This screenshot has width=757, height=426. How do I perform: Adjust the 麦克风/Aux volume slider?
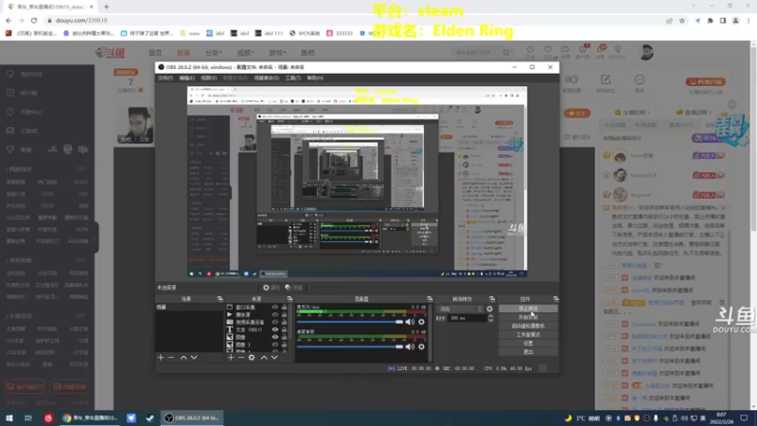pyautogui.click(x=349, y=322)
